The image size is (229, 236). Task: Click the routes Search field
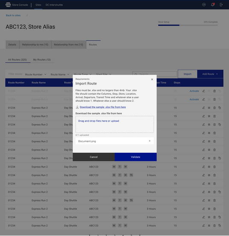[155, 74]
